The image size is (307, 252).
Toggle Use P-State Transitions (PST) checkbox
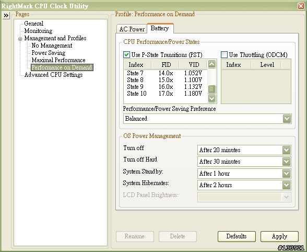[126, 54]
